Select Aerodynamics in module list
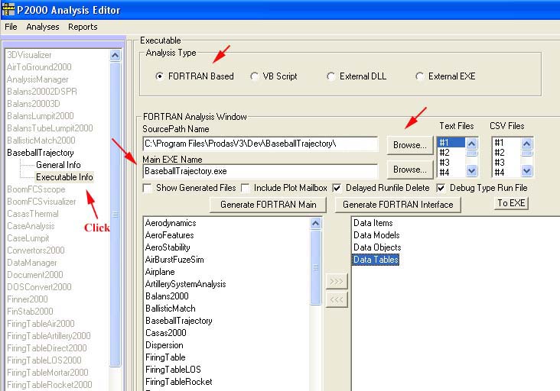The image size is (560, 391). [171, 223]
